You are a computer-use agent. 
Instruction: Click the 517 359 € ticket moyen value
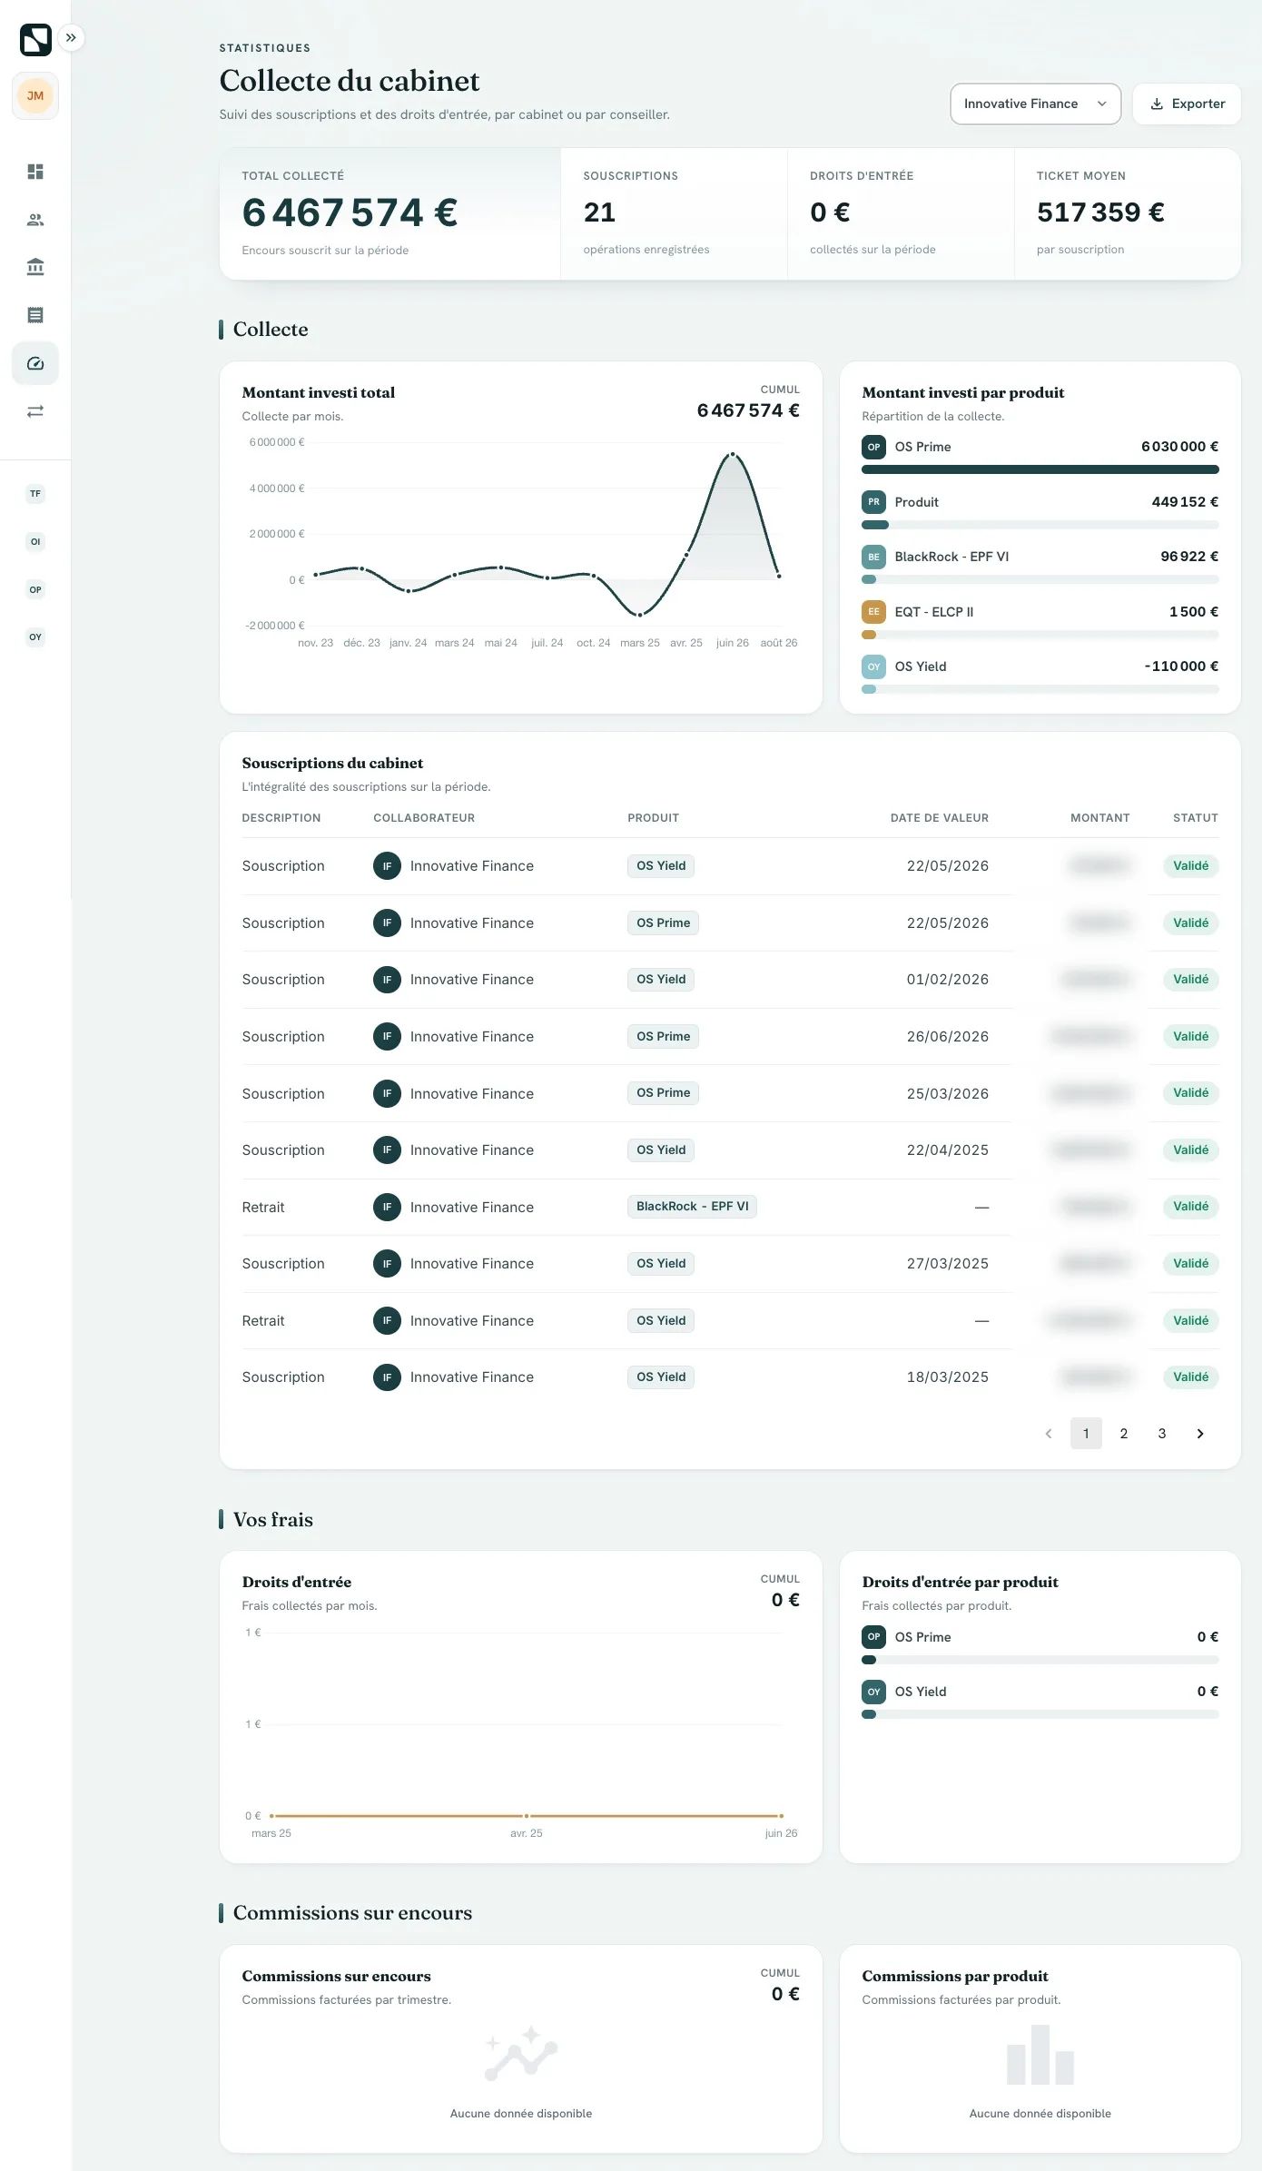[1100, 212]
